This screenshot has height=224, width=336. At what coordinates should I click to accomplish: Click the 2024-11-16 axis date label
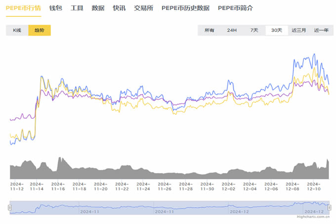tap(58, 186)
